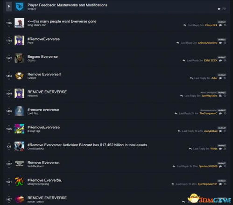Open the King Malice XV avatar thumbnail

tap(19, 23)
